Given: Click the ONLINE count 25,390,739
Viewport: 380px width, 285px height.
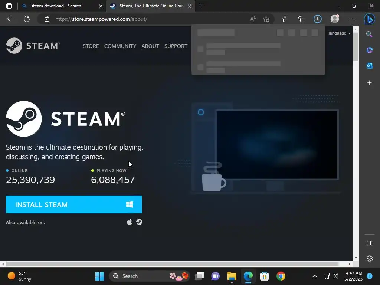Looking at the screenshot, I should pyautogui.click(x=30, y=180).
